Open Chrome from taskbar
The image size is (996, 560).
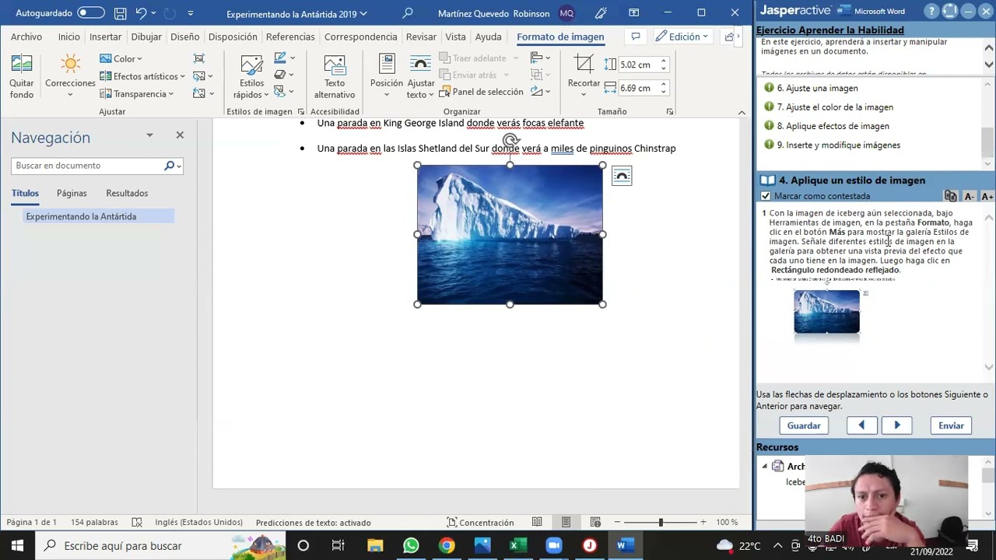(447, 545)
